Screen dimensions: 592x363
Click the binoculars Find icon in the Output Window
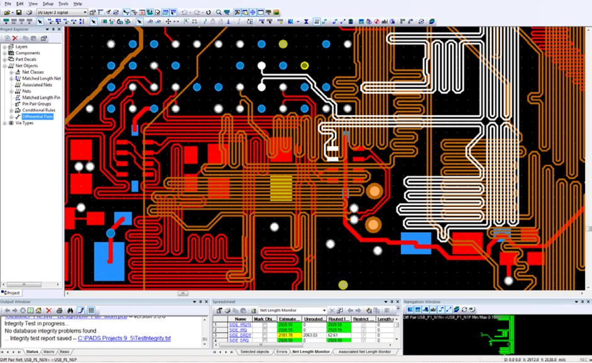(x=69, y=311)
